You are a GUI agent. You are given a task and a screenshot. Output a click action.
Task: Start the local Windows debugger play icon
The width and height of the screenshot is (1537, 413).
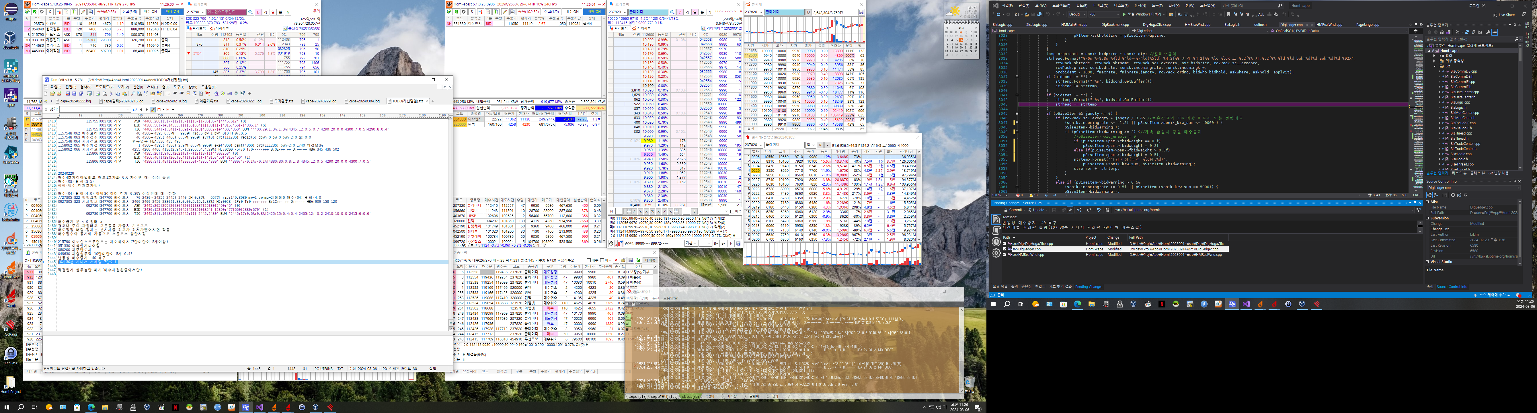(x=1125, y=14)
